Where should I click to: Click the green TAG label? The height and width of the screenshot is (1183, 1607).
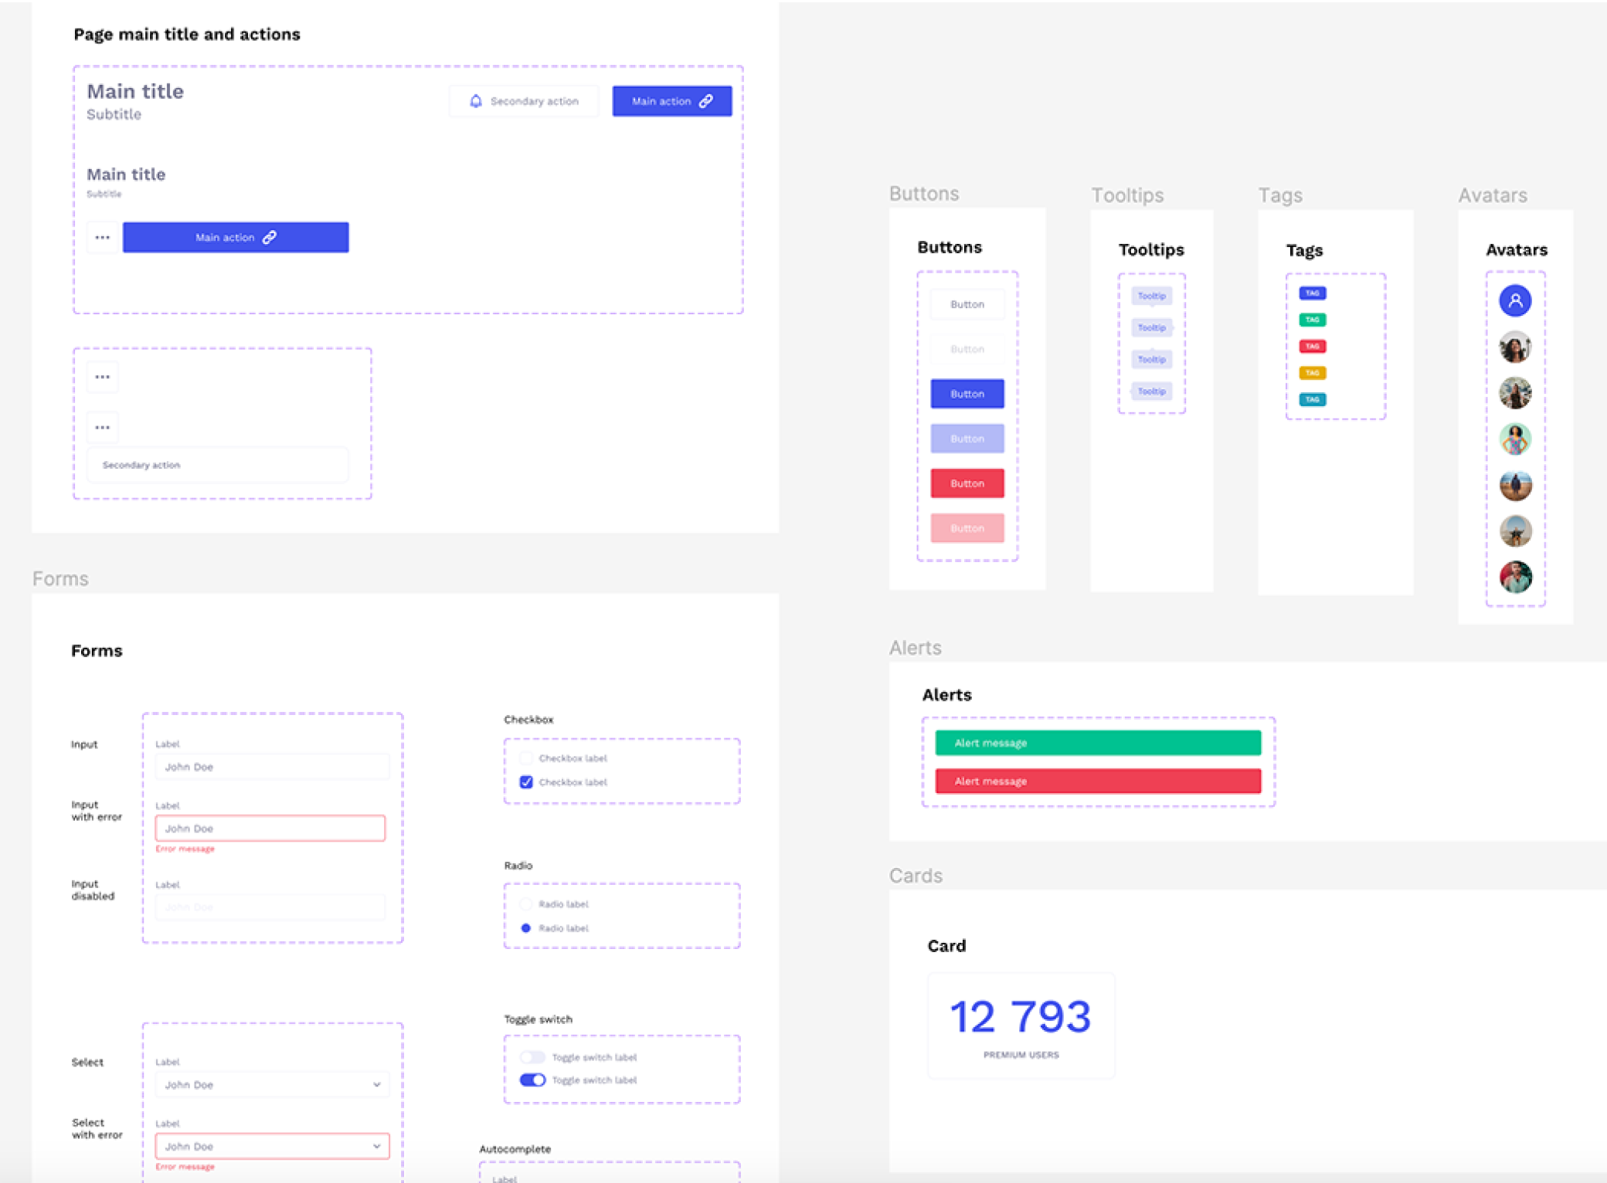tap(1312, 320)
